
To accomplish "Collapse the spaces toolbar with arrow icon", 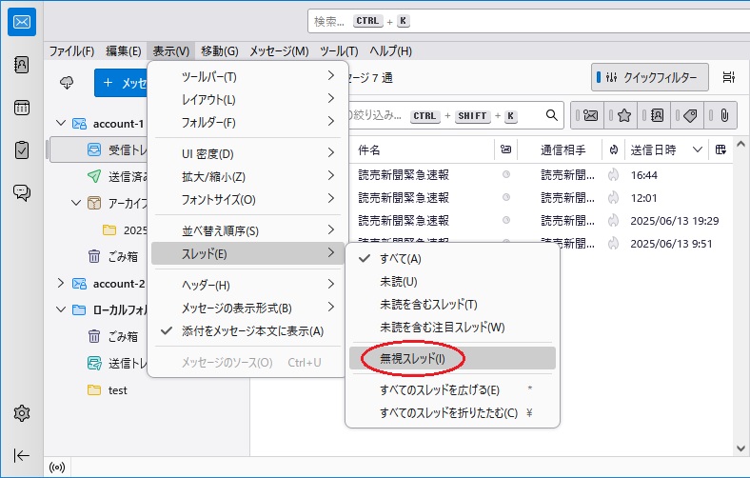I will click(22, 455).
